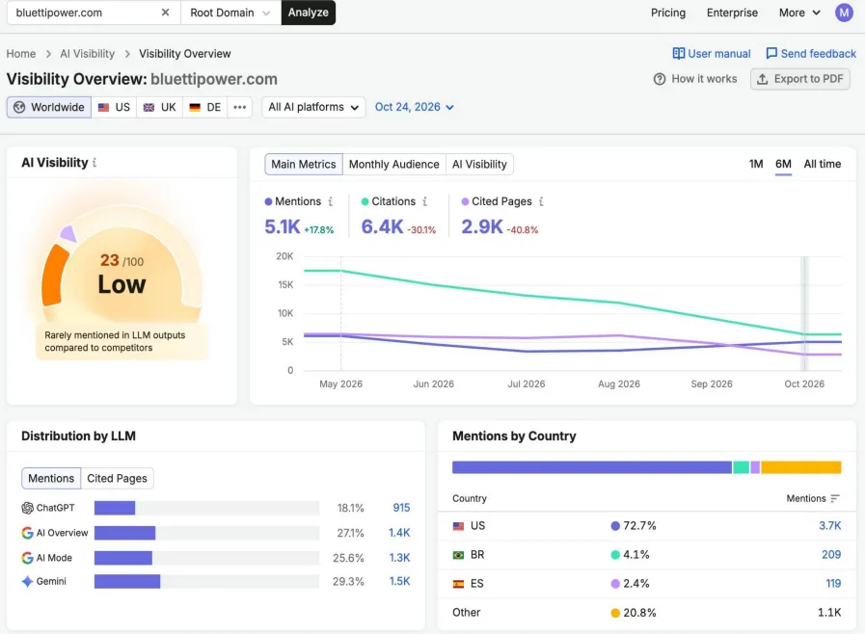865x634 pixels.
Task: Click the US flag in country table
Action: (458, 526)
